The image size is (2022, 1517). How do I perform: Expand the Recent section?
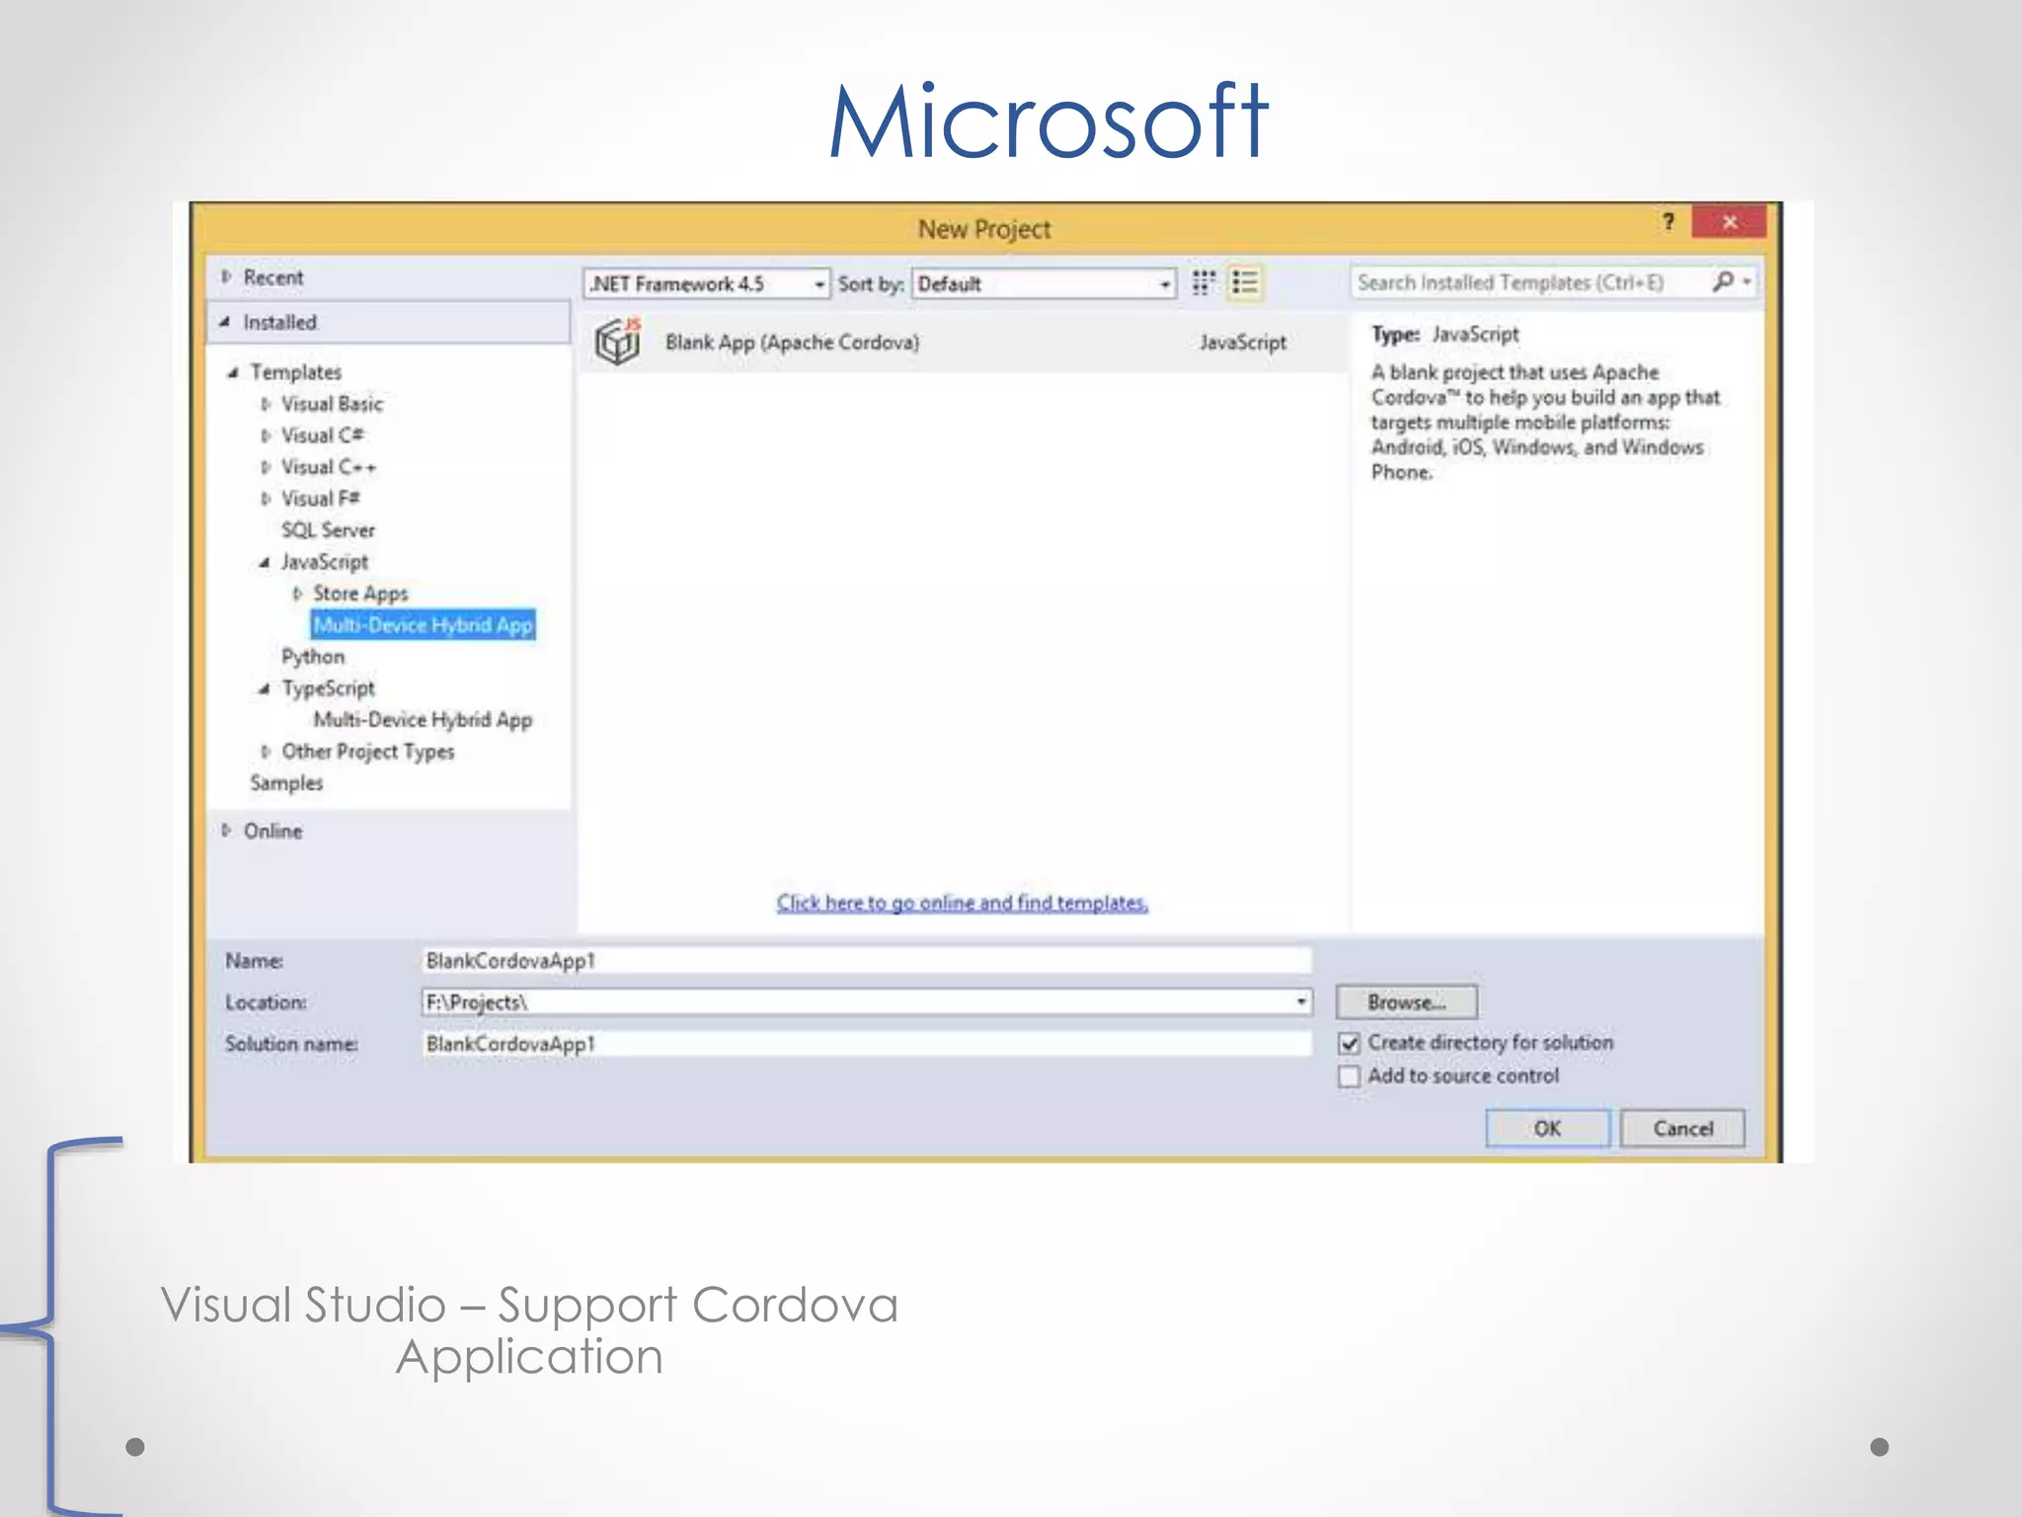226,278
